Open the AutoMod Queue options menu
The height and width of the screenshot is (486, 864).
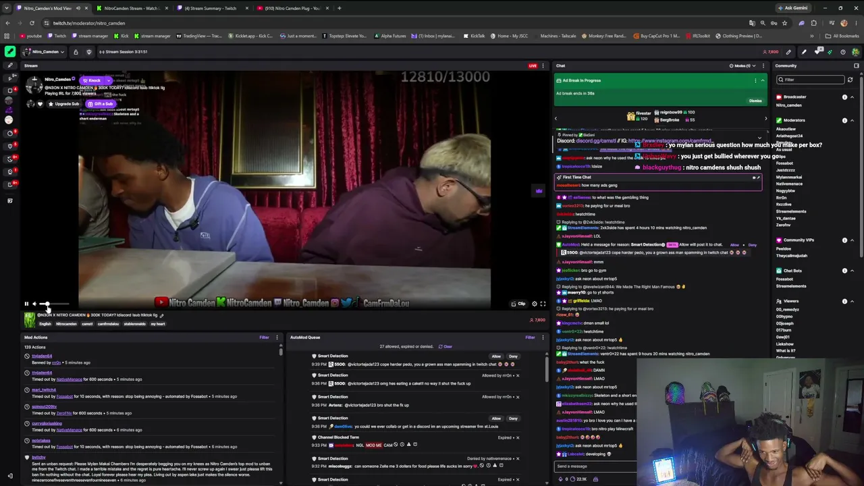(x=543, y=337)
